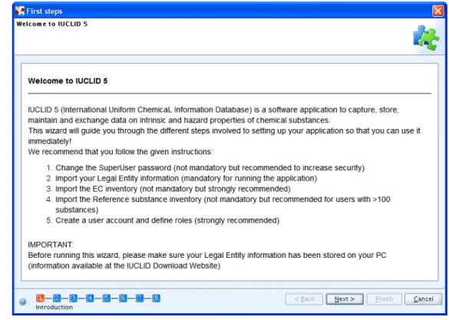
Task: Close the First steps window
Action: [437, 11]
